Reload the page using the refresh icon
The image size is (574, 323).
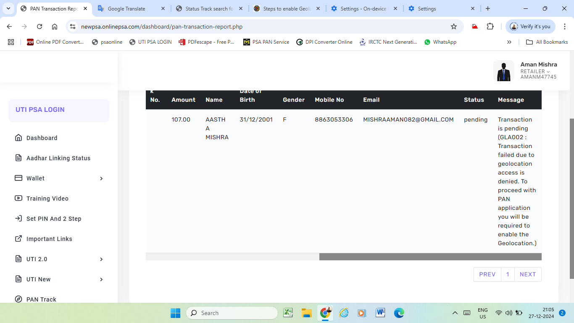39,26
